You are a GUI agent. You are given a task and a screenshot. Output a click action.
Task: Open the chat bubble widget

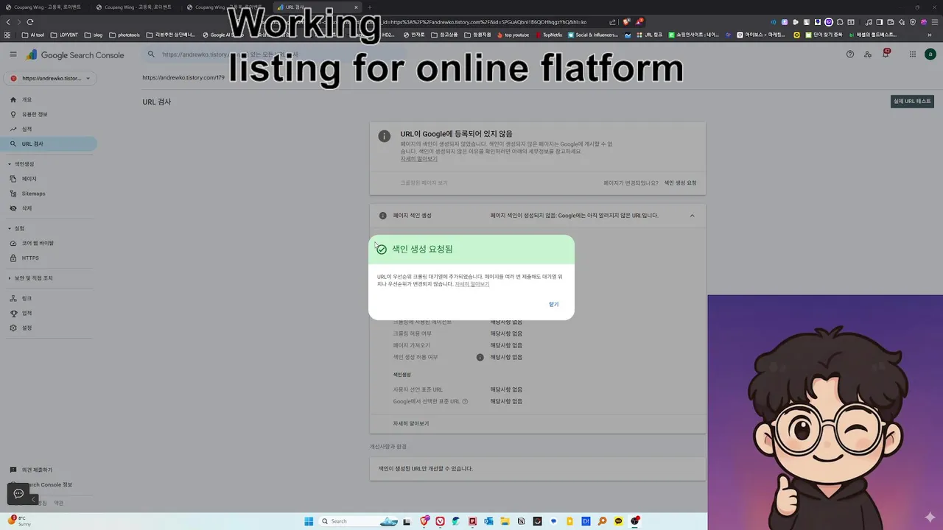(x=18, y=494)
